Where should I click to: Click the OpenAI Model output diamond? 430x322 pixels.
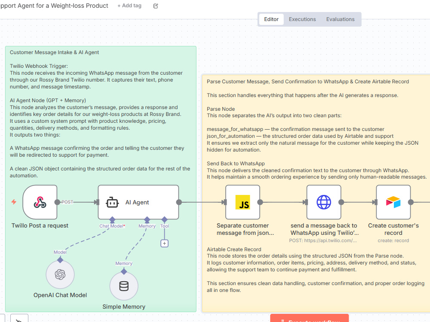tap(60, 260)
